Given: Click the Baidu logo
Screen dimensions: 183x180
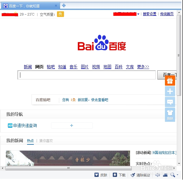Looking at the screenshot, I should [102, 43].
